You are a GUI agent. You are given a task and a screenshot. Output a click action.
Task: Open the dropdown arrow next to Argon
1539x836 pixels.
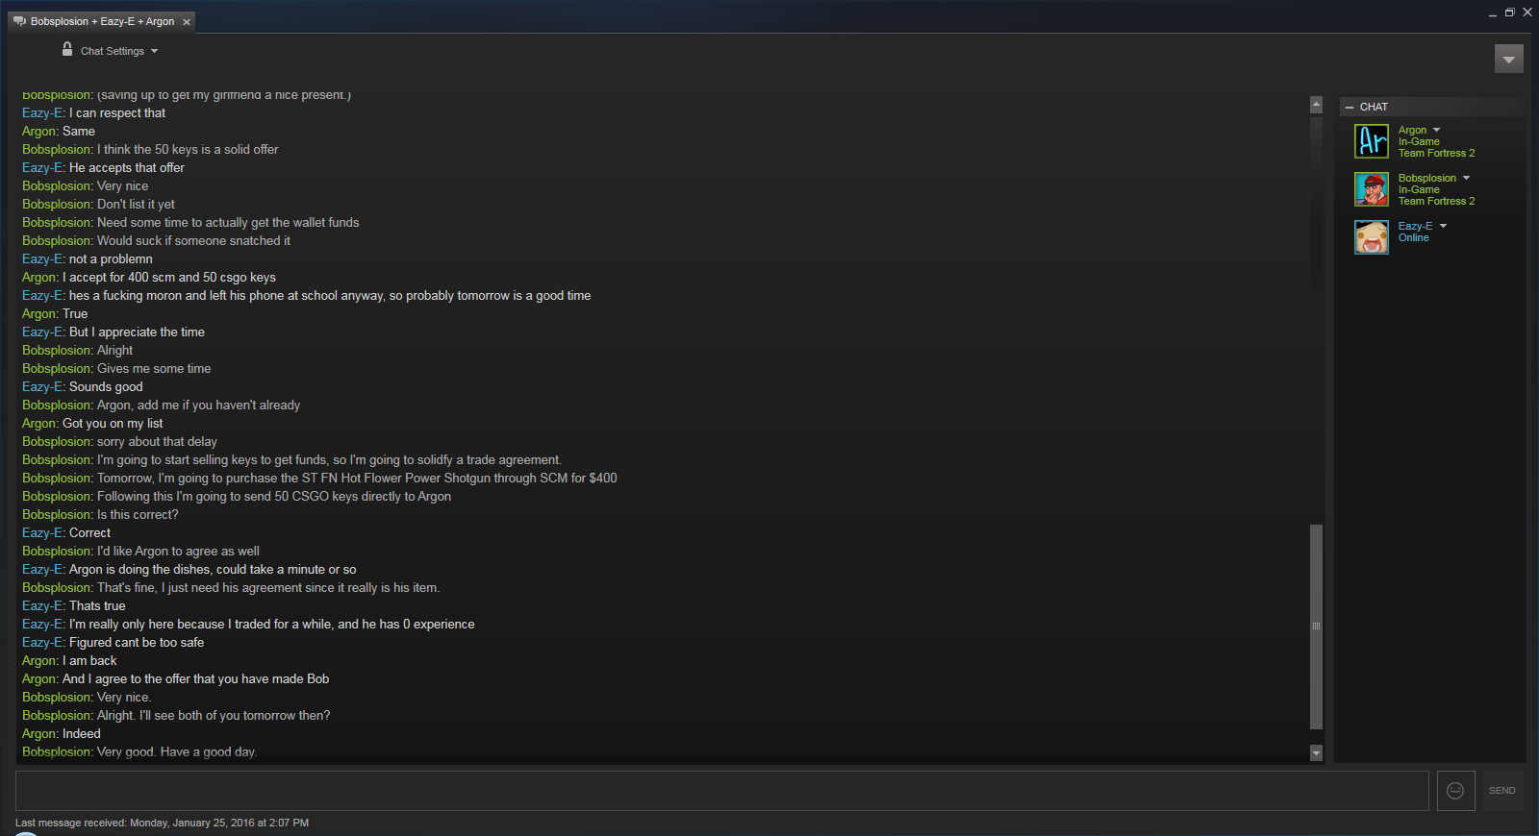(1437, 130)
